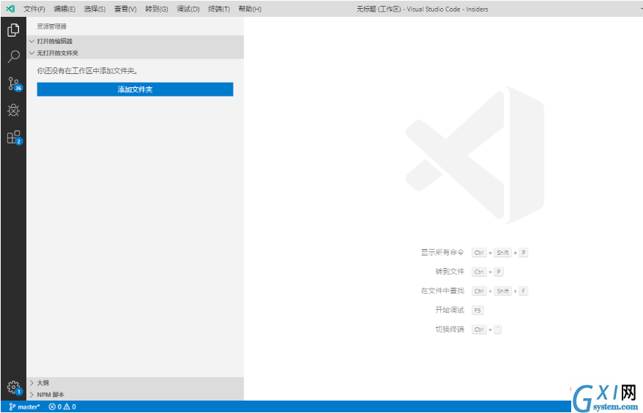
Task: Open the 终端(T) menu
Action: (x=218, y=9)
